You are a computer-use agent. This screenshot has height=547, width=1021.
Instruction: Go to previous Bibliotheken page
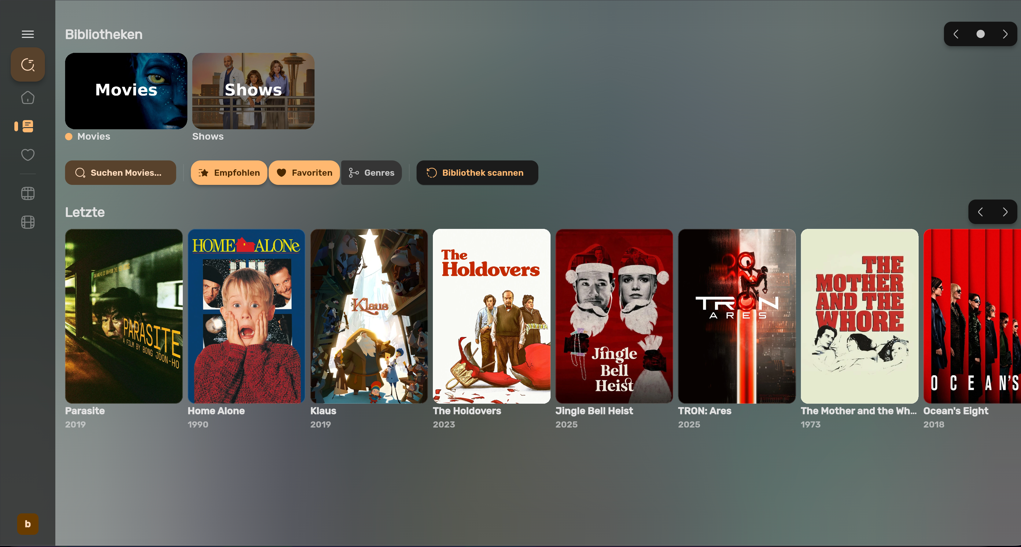pyautogui.click(x=956, y=34)
